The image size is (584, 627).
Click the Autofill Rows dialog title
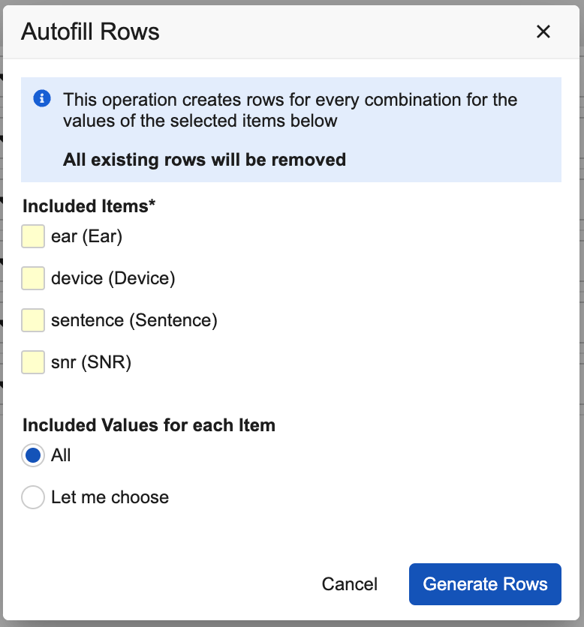tap(90, 31)
